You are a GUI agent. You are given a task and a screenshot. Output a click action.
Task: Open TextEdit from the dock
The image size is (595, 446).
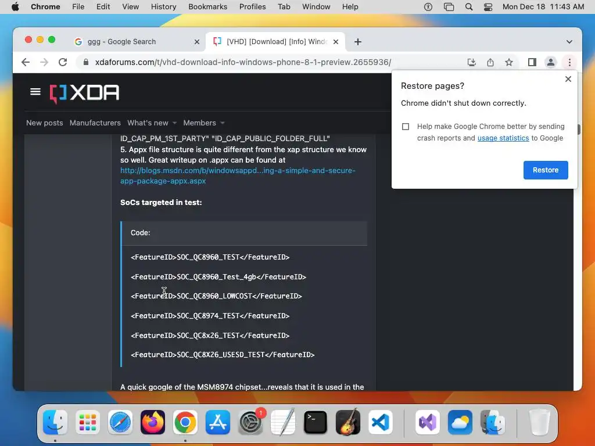(x=283, y=422)
